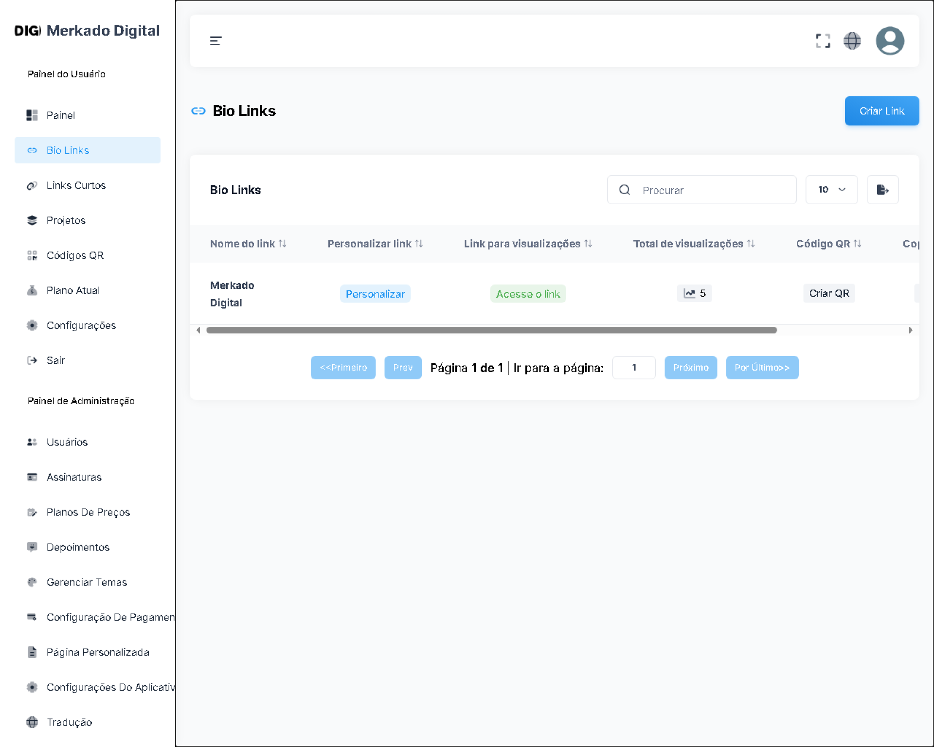Screen dimensions: 934x747
Task: Go to Códigos QR menu item
Action: pyautogui.click(x=75, y=255)
